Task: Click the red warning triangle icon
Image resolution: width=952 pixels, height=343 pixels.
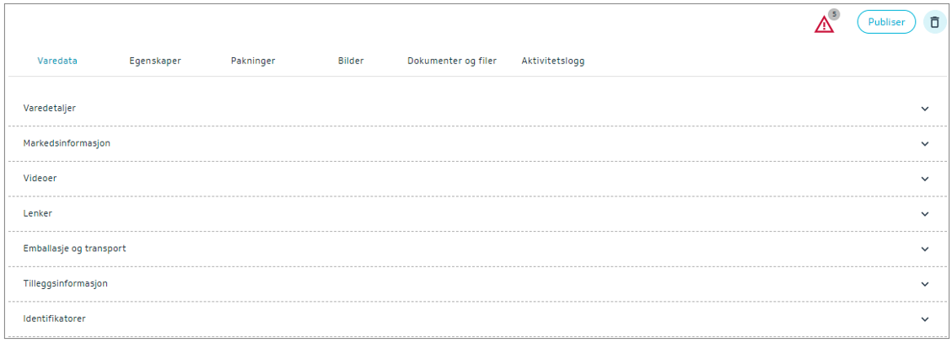Action: (x=824, y=25)
